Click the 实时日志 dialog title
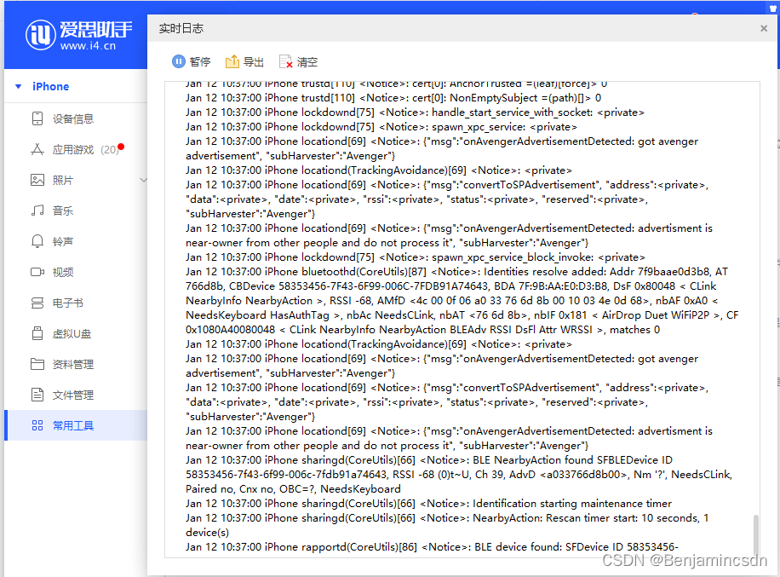 181,28
